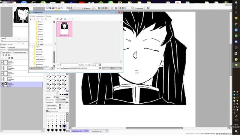Open WhatsApp from the Windows taskbar

[236, 36]
